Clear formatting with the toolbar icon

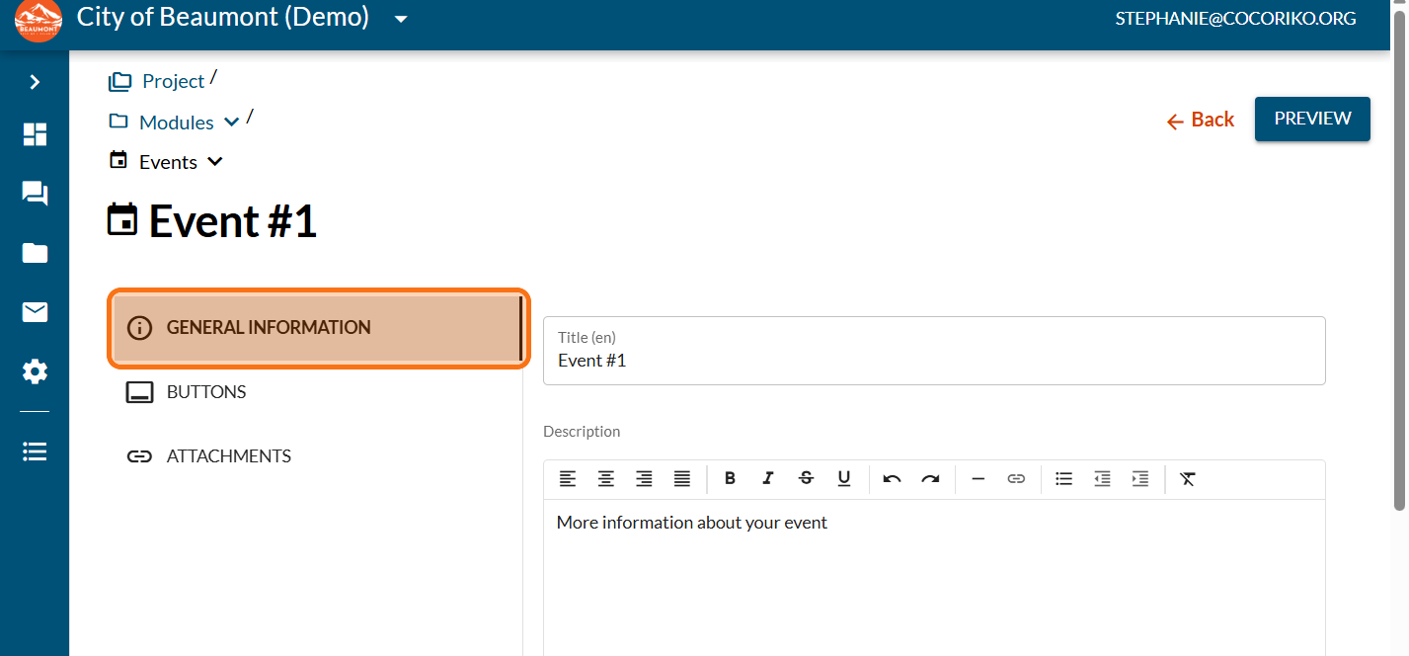click(x=1188, y=479)
